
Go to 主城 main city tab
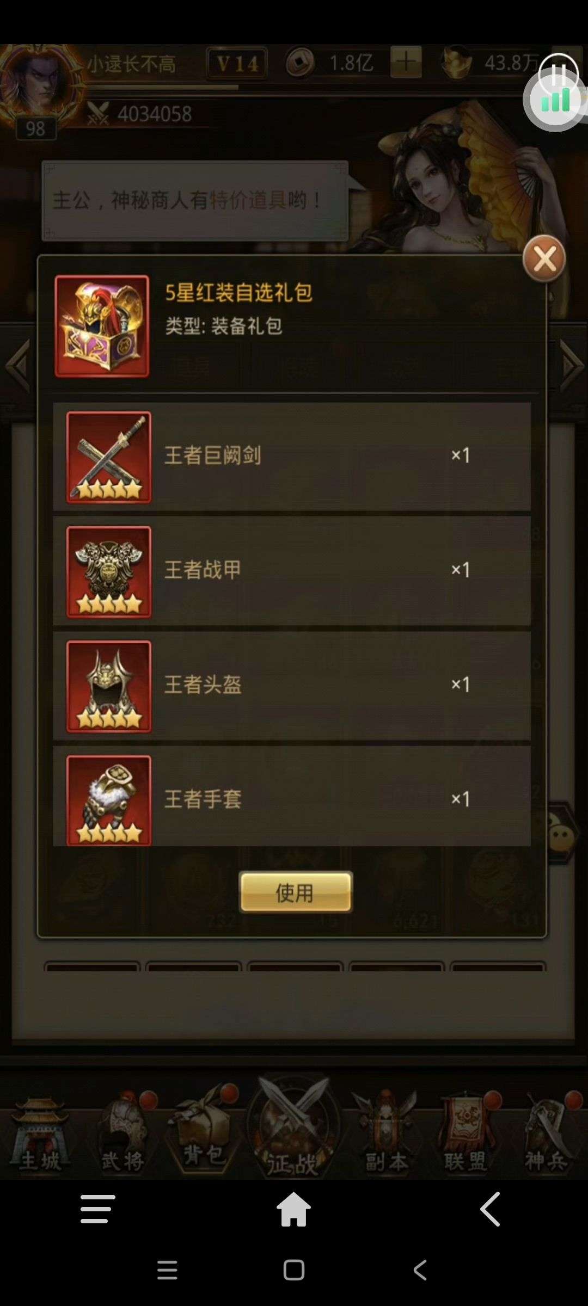coord(40,1135)
